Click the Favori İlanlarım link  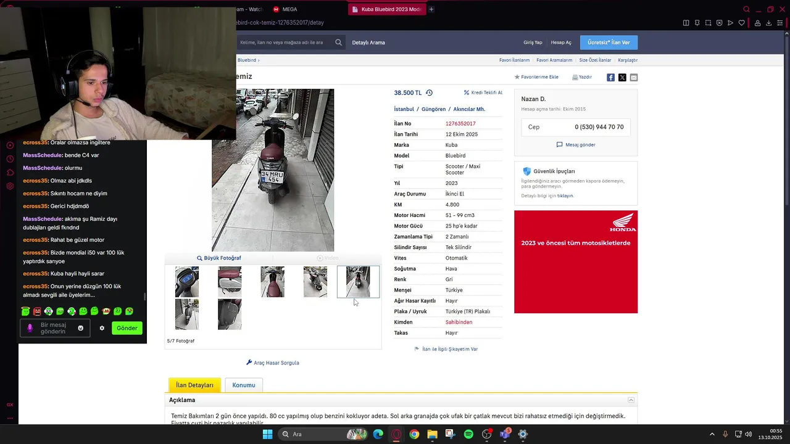click(x=514, y=60)
